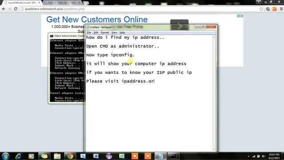Open Notepad Help menu
Screen dimensions: 284x160
(x=122, y=32)
